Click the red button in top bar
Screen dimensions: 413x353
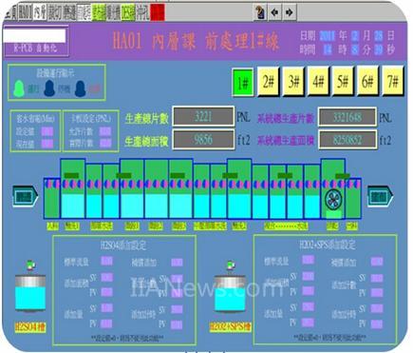pyautogui.click(x=158, y=12)
